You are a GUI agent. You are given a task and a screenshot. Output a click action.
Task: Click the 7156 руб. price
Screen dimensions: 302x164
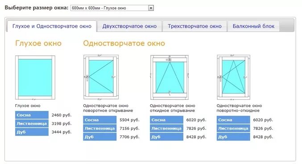129,128
